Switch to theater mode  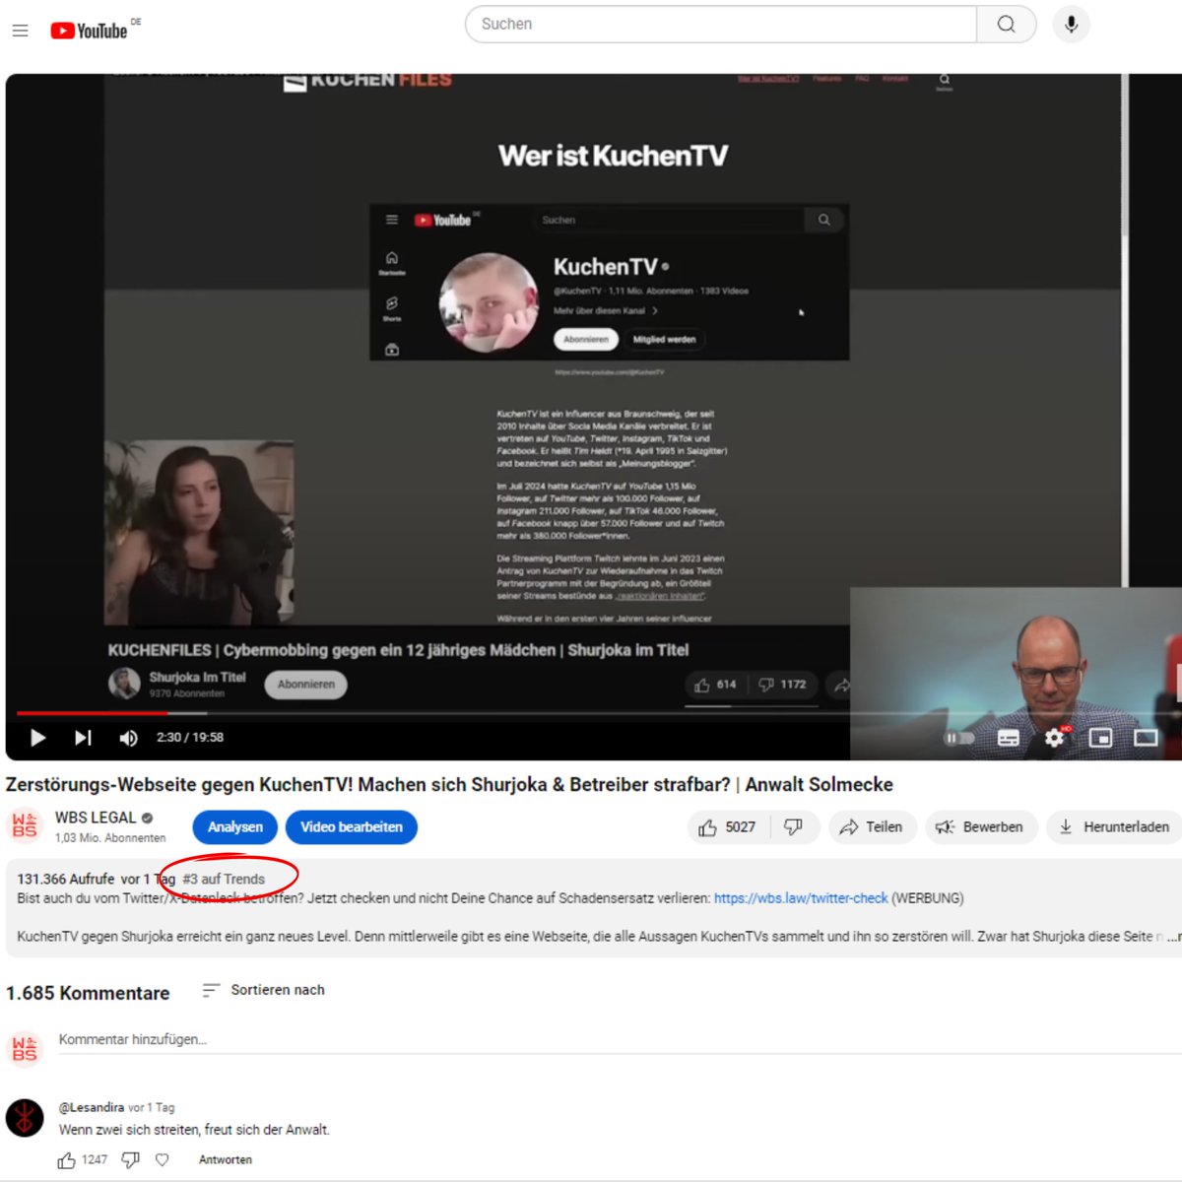coord(1146,737)
